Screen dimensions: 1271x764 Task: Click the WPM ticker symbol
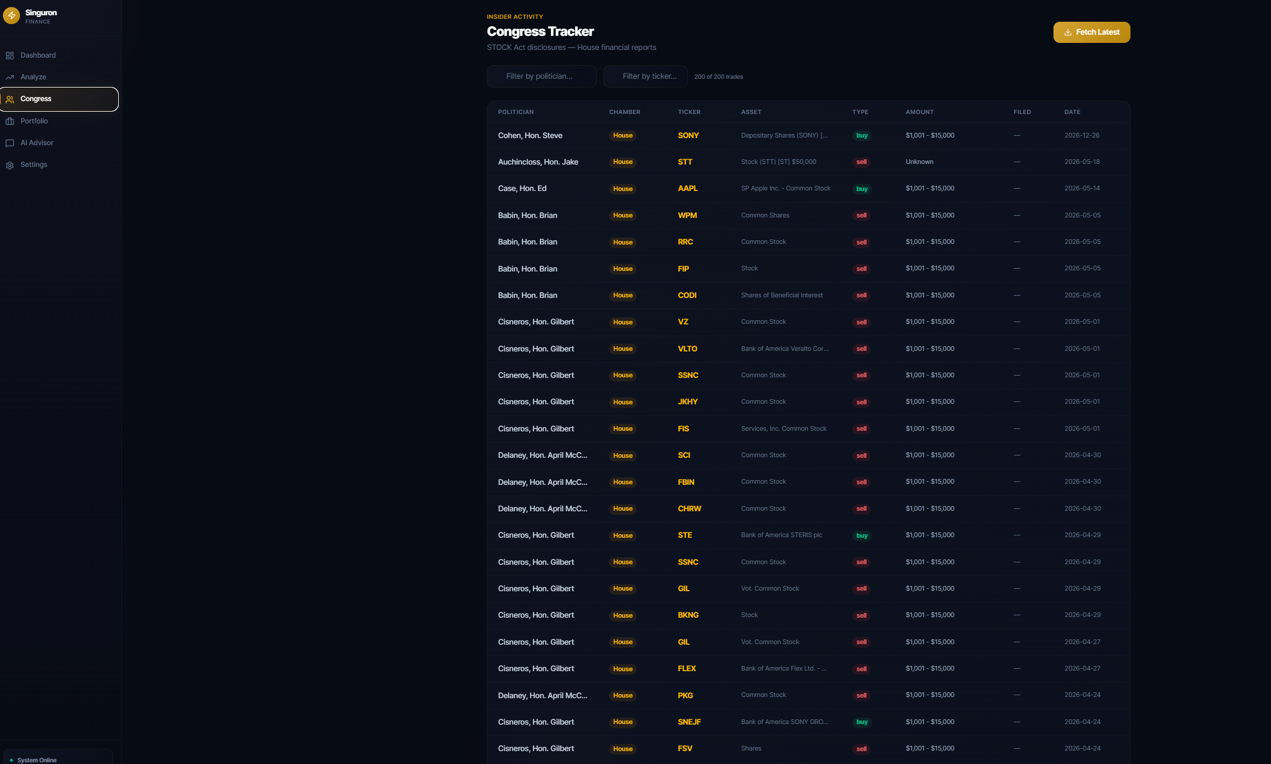click(687, 215)
